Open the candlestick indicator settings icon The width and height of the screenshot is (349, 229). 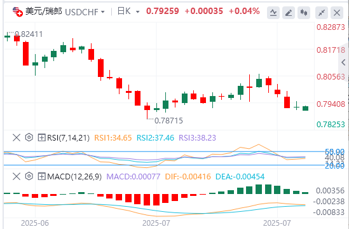[304, 13]
